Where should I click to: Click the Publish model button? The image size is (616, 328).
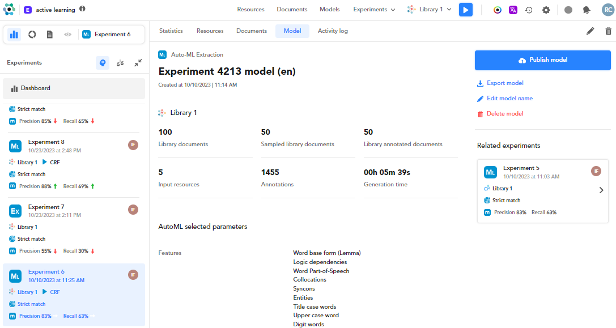click(x=542, y=60)
